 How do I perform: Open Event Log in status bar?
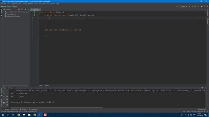click(202, 109)
